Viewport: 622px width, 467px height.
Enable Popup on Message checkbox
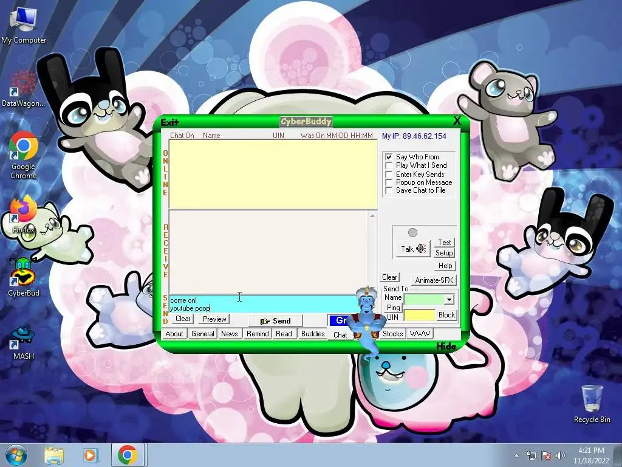pyautogui.click(x=389, y=182)
